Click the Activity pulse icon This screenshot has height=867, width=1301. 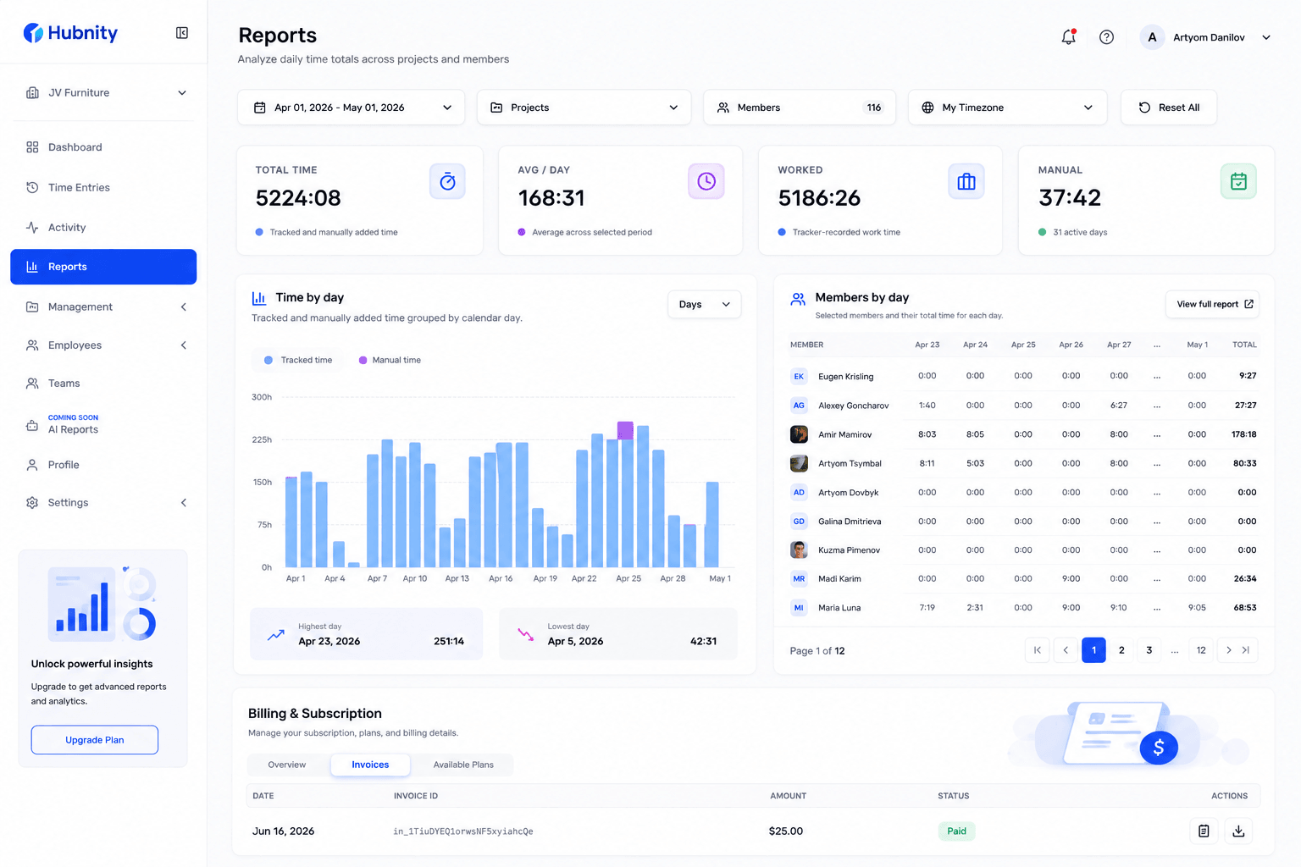(32, 227)
